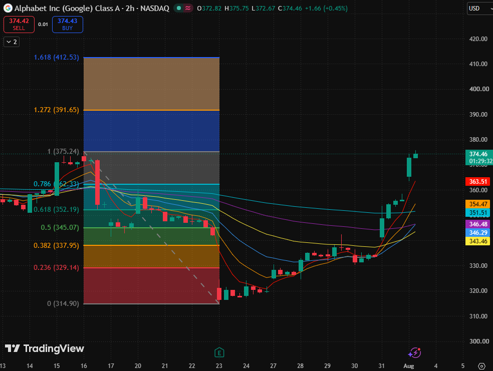This screenshot has width=493, height=371.
Task: Collapse the indicators legend showing 2
Action: (12, 42)
